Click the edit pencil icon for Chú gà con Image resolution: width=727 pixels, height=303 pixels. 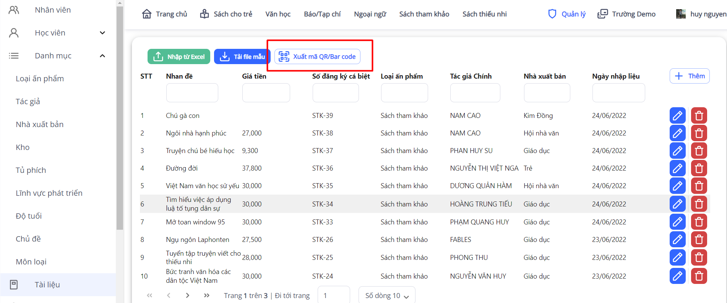(677, 116)
